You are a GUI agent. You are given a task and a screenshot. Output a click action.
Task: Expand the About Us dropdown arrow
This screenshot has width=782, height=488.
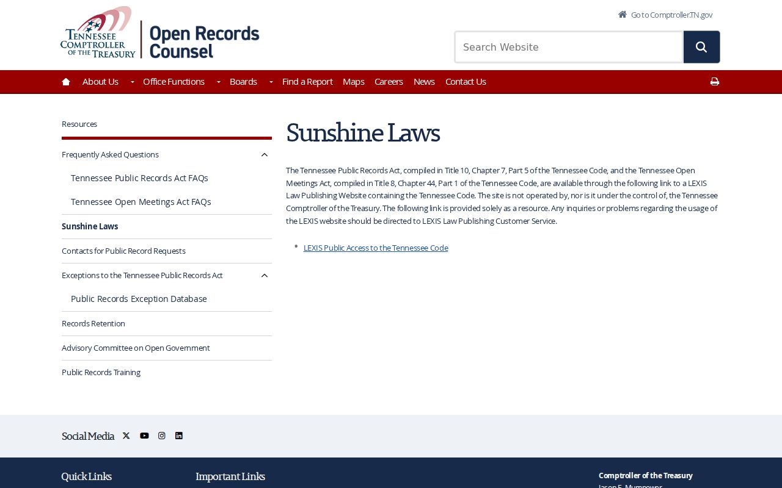point(133,82)
